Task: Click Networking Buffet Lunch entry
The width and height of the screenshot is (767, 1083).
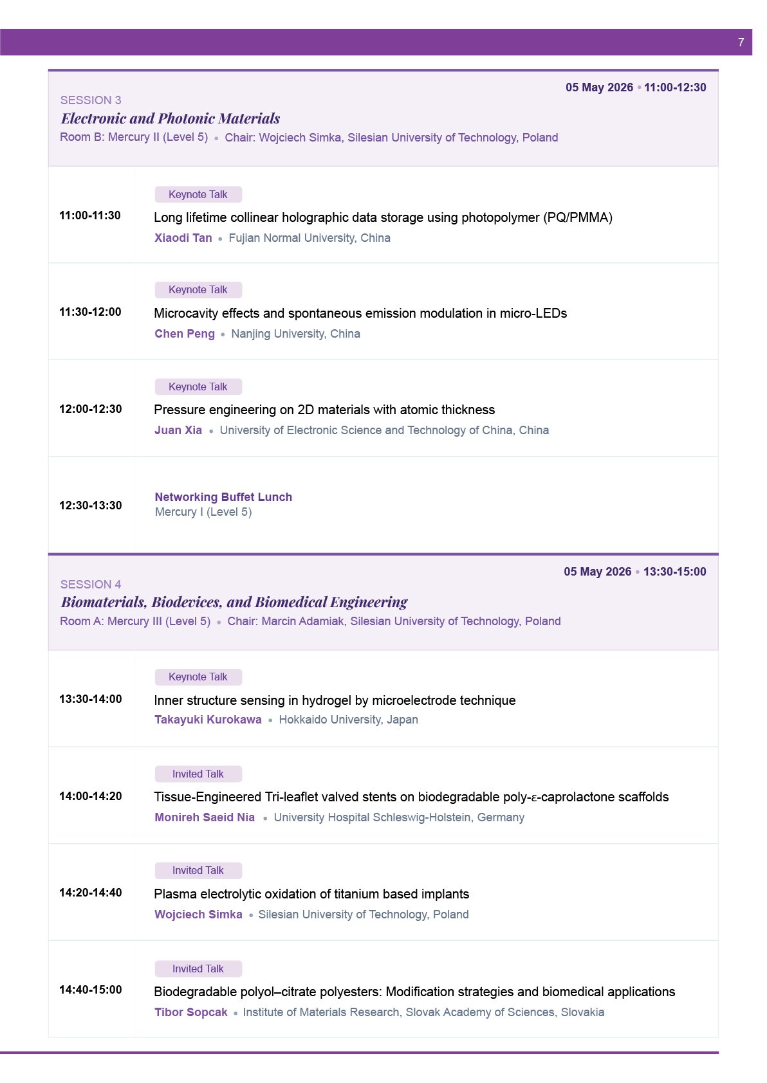Action: [x=223, y=497]
